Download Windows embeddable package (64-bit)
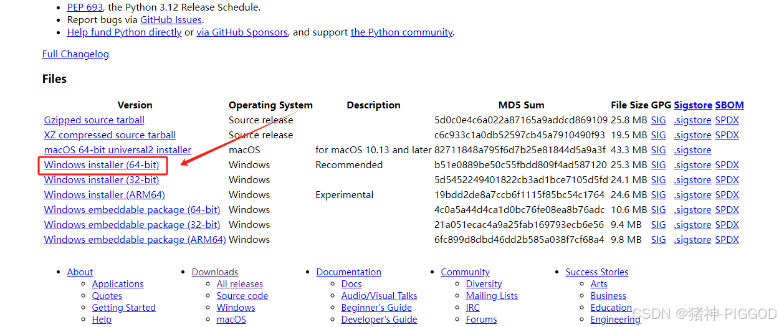 click(132, 210)
